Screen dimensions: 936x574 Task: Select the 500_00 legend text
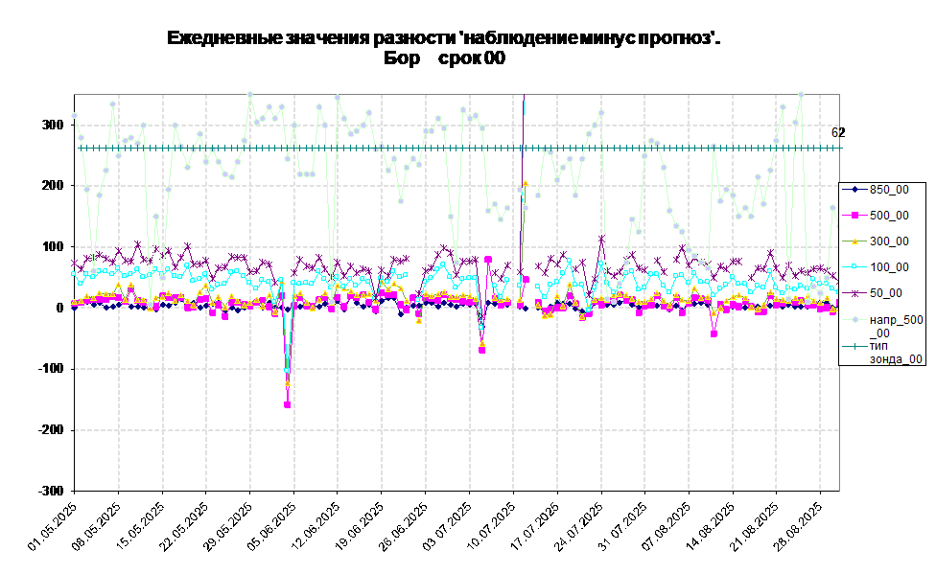889,216
